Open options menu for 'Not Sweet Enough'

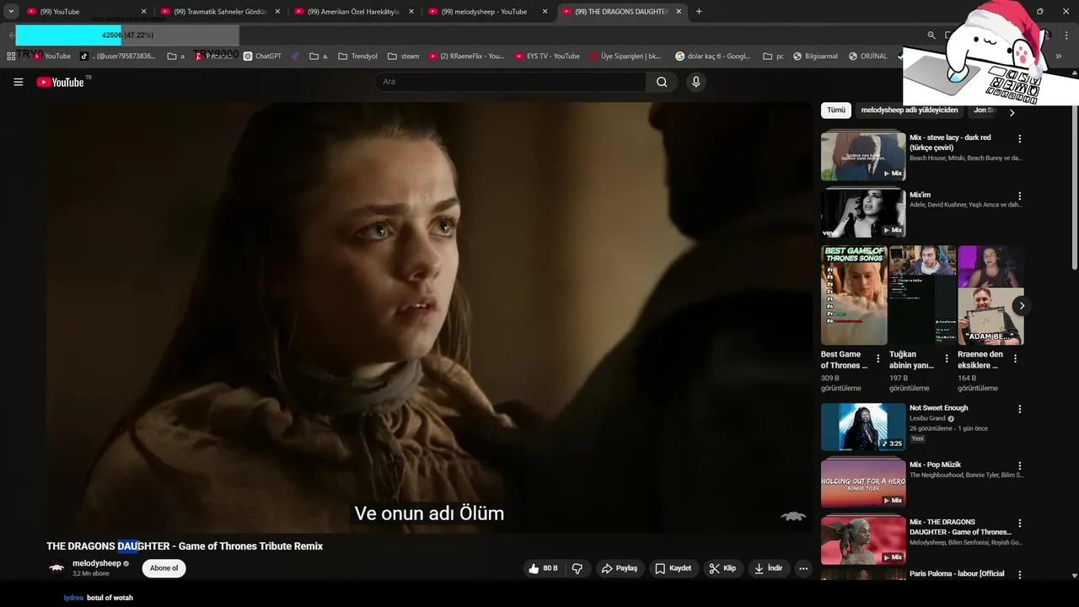(x=1019, y=409)
